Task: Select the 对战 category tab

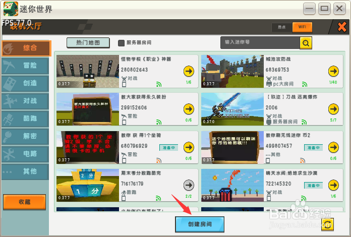Action: (25, 101)
